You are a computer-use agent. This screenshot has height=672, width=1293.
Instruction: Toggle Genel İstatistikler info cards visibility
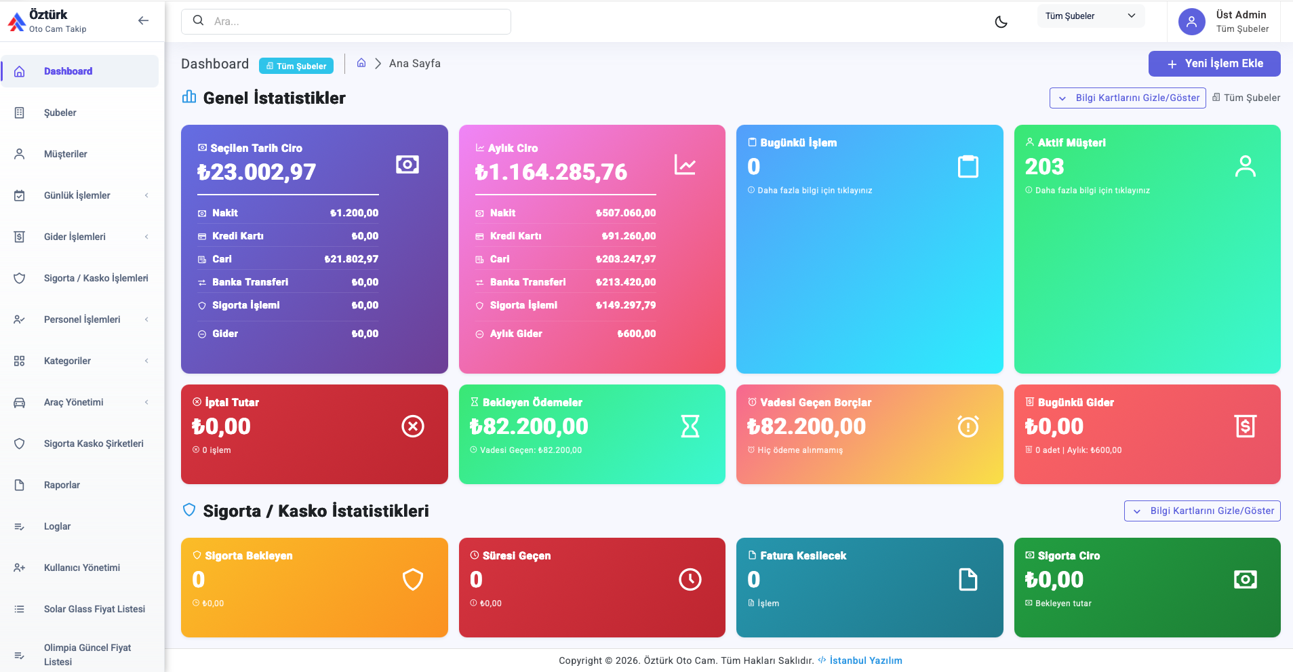click(1128, 98)
